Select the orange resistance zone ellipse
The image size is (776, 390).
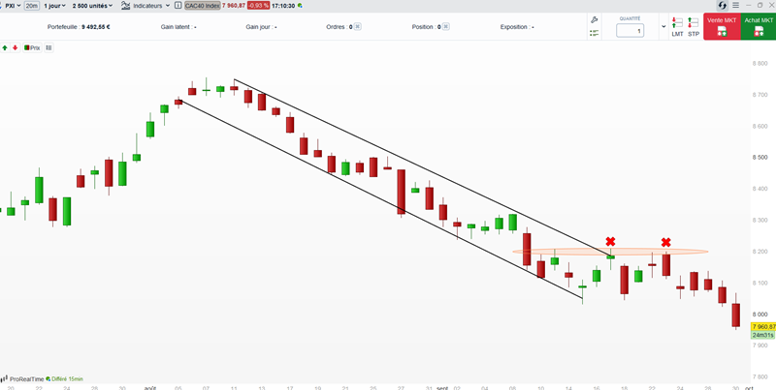610,252
